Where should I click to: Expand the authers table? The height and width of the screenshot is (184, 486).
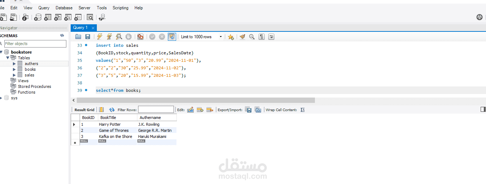(x=14, y=64)
